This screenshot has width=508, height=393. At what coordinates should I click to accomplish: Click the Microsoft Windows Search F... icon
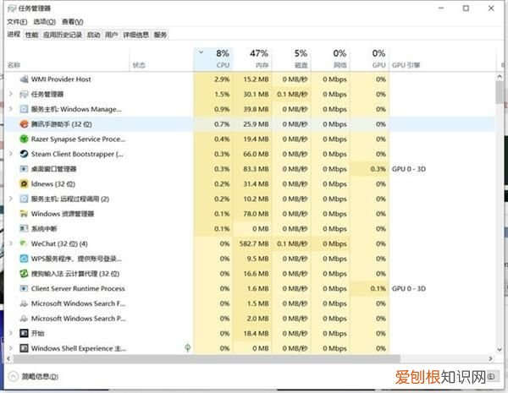24,303
